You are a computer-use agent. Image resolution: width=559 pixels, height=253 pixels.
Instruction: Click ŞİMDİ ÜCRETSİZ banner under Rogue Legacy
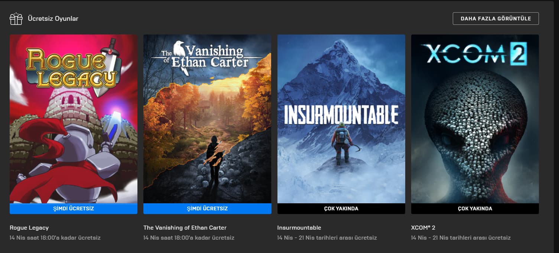pyautogui.click(x=74, y=208)
